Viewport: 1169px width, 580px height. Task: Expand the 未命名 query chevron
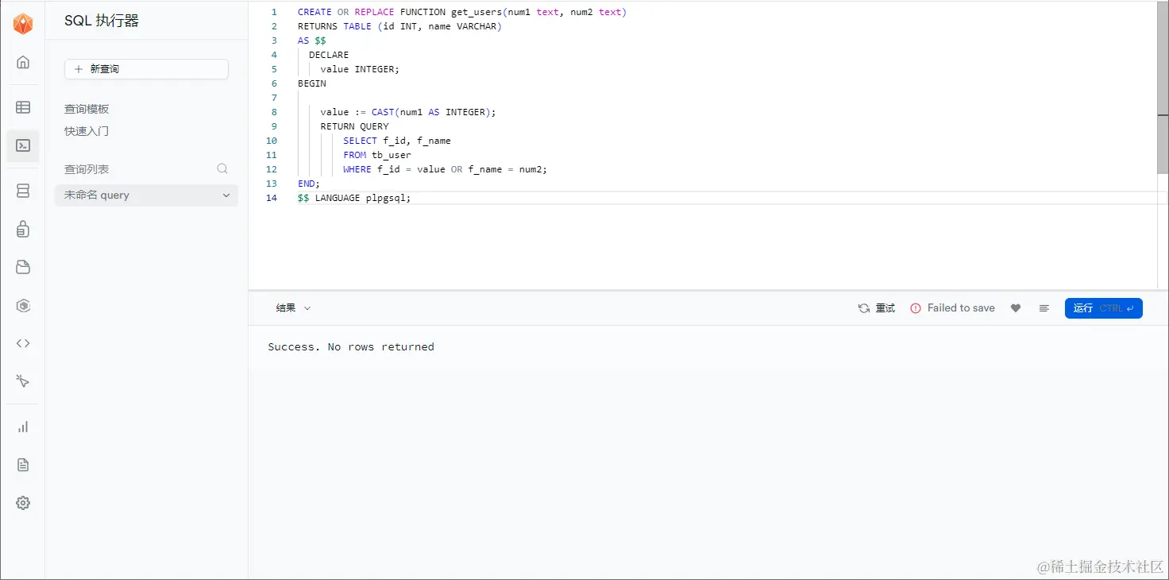[x=226, y=195]
